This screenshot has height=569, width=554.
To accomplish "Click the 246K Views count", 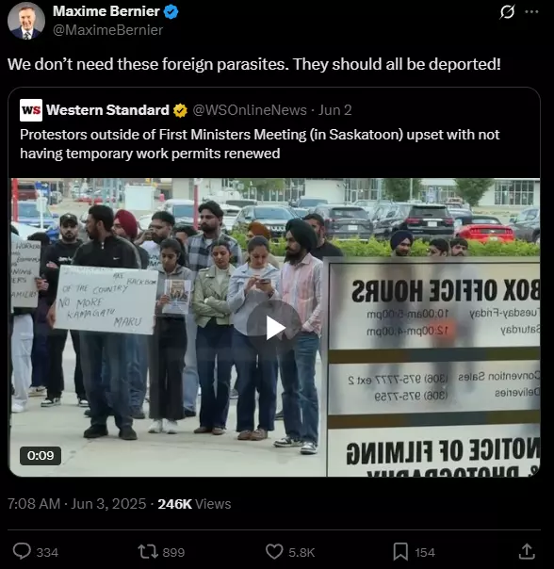I will click(x=194, y=504).
